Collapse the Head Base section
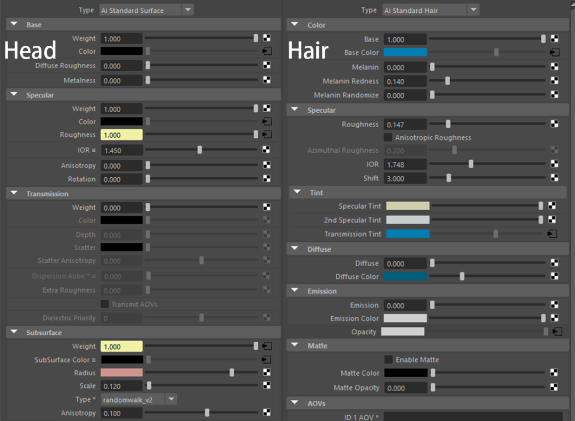 [14, 24]
